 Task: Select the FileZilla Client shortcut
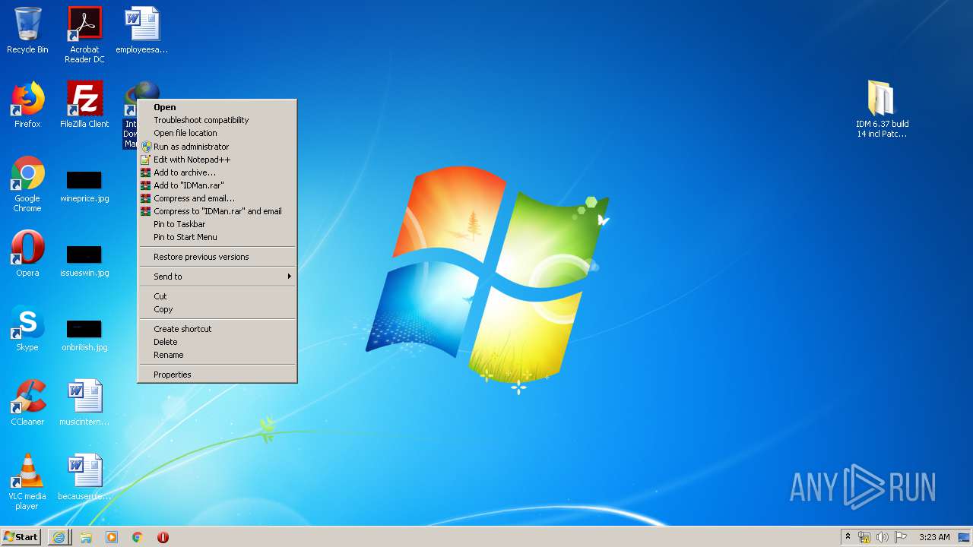(x=84, y=105)
